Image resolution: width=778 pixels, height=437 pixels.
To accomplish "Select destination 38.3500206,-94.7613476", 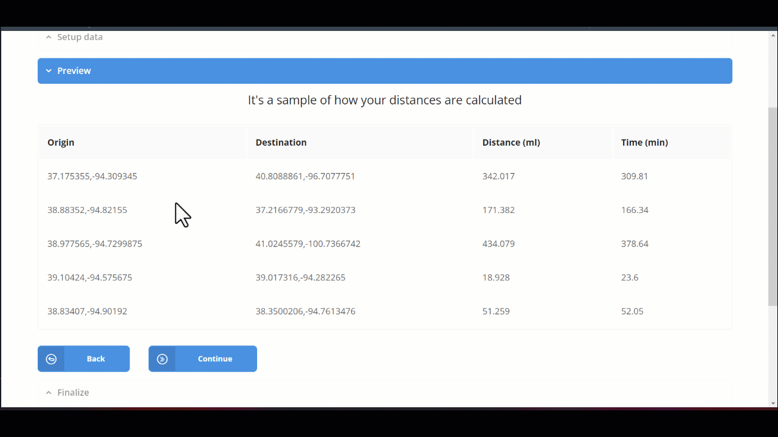I will click(x=305, y=311).
